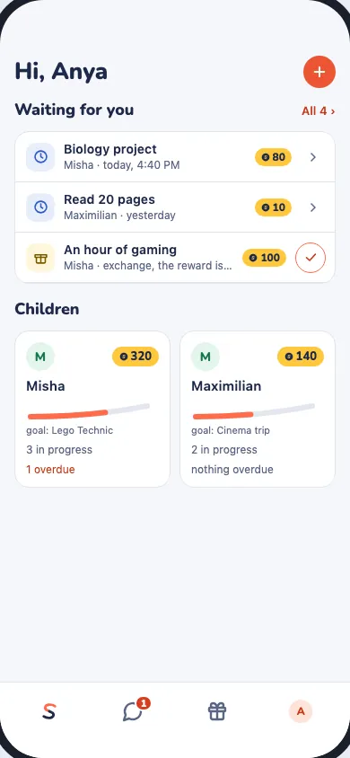The width and height of the screenshot is (350, 758).
Task: Tap Maximilian's green M avatar
Action: (206, 357)
